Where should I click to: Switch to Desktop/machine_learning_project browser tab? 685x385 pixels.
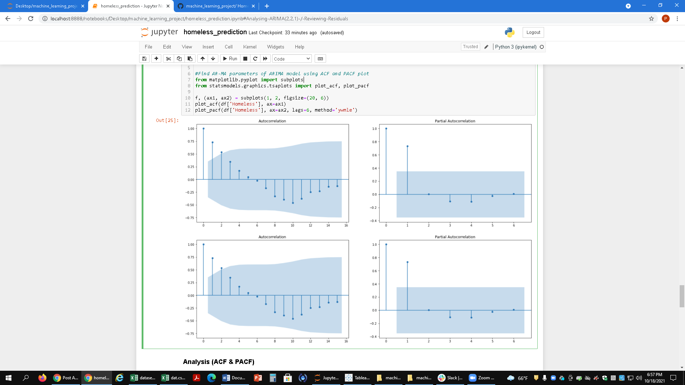pos(46,6)
